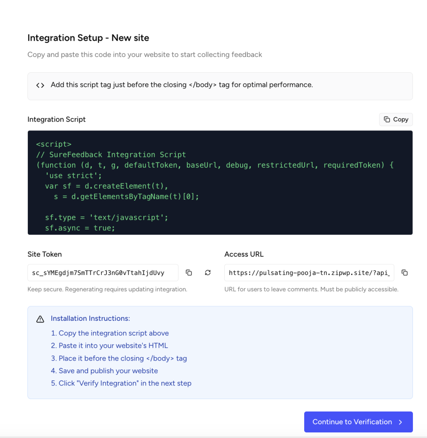
Task: Click the warning triangle beside Installation Instructions
Action: [x=40, y=319]
